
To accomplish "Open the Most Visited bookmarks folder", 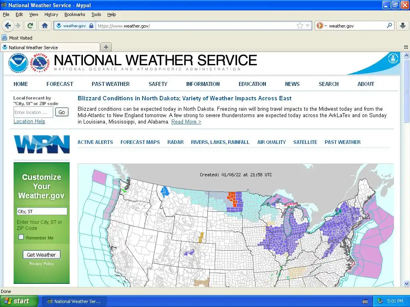I will (17, 38).
